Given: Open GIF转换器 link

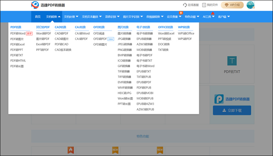Looking at the screenshot, I should click(x=124, y=66).
